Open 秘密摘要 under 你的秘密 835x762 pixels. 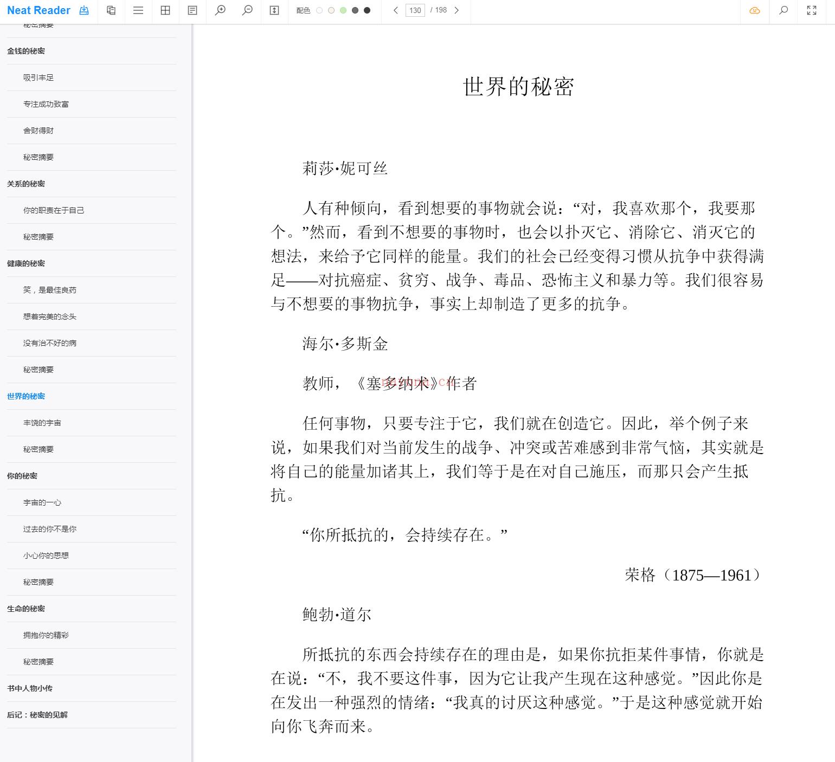(38, 582)
